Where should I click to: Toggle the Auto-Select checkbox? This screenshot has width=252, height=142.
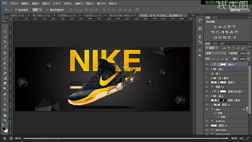pyautogui.click(x=16, y=10)
